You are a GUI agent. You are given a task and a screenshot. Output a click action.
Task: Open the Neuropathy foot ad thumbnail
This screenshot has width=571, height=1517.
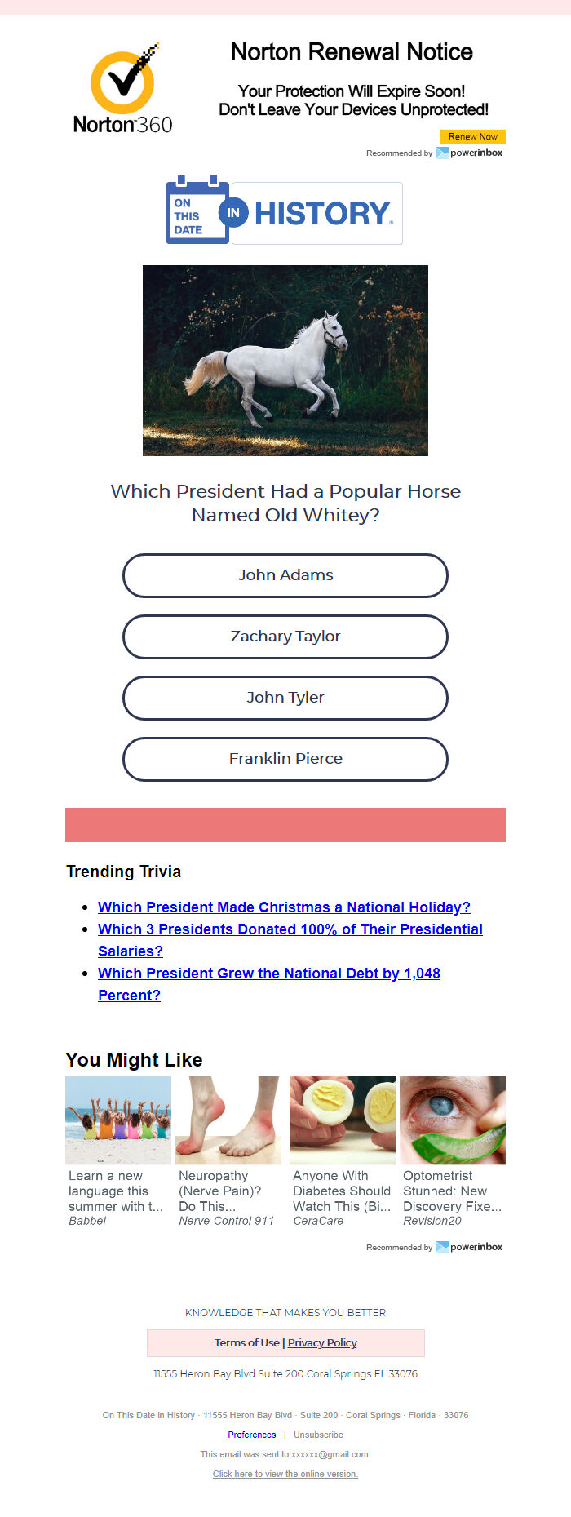coord(228,1120)
